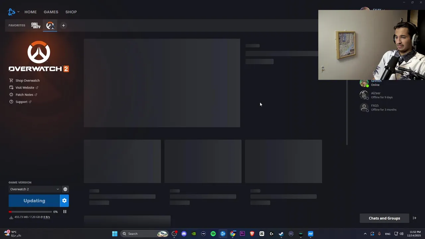Screen dimensions: 425x239
Task: Click the FAVORITES label
Action: [17, 26]
